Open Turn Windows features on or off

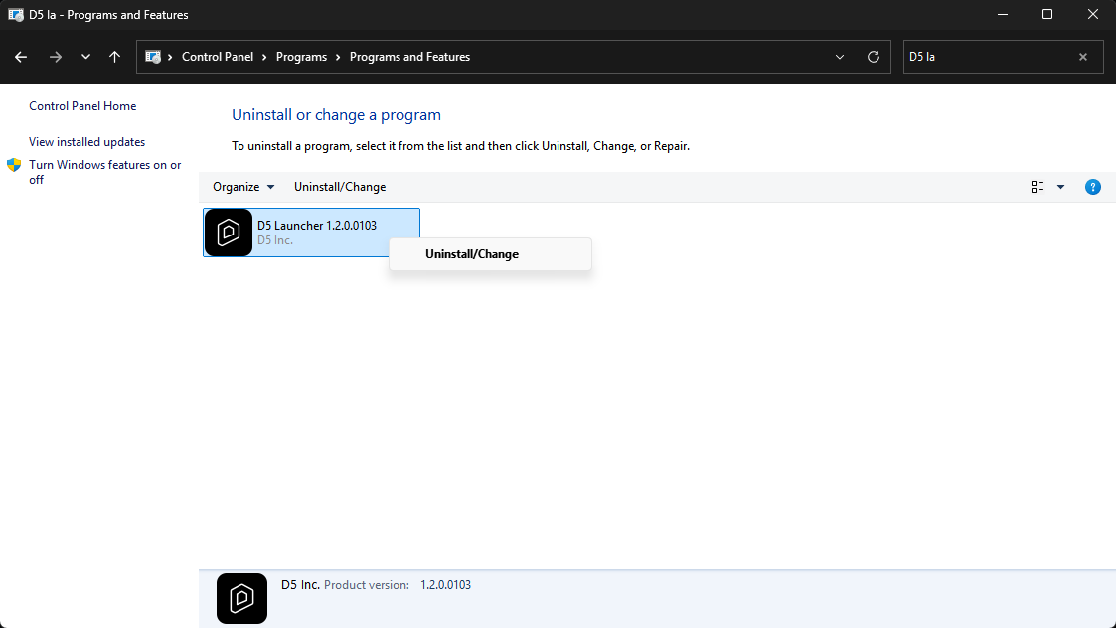coord(105,172)
